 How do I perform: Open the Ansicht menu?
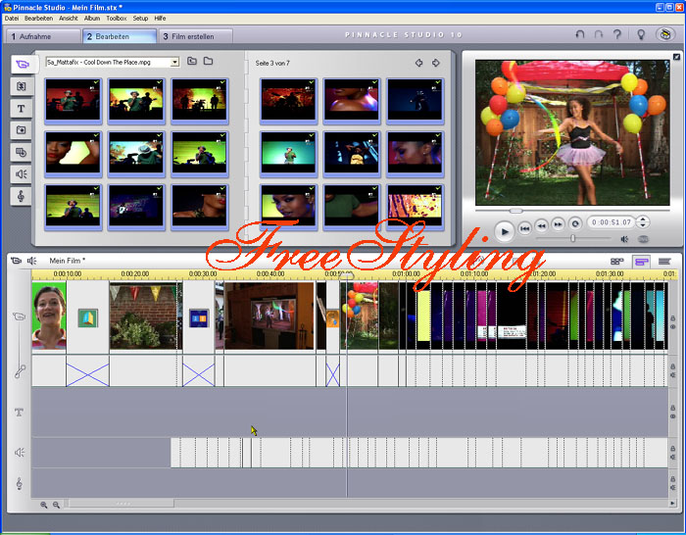69,19
